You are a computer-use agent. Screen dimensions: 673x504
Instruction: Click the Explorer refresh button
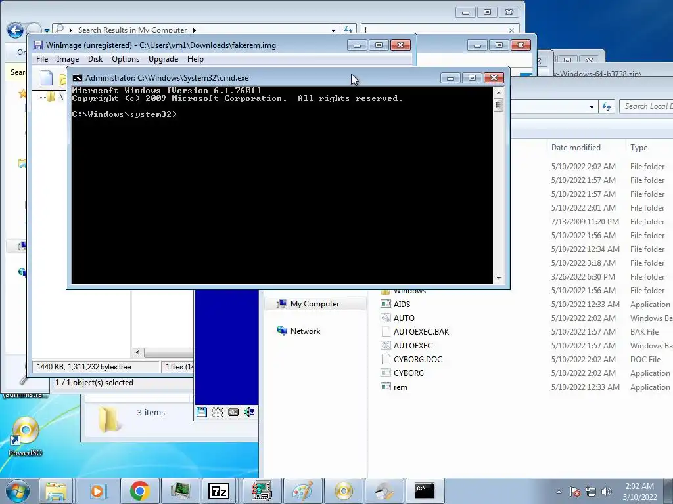pos(607,106)
